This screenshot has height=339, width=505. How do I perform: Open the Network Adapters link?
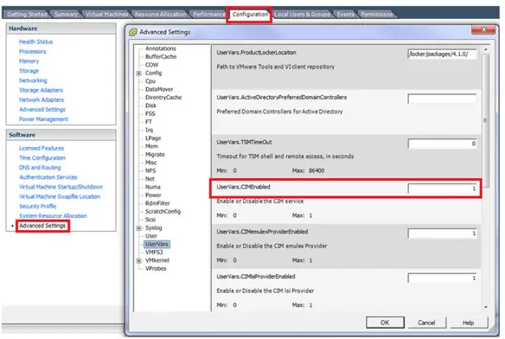[42, 99]
